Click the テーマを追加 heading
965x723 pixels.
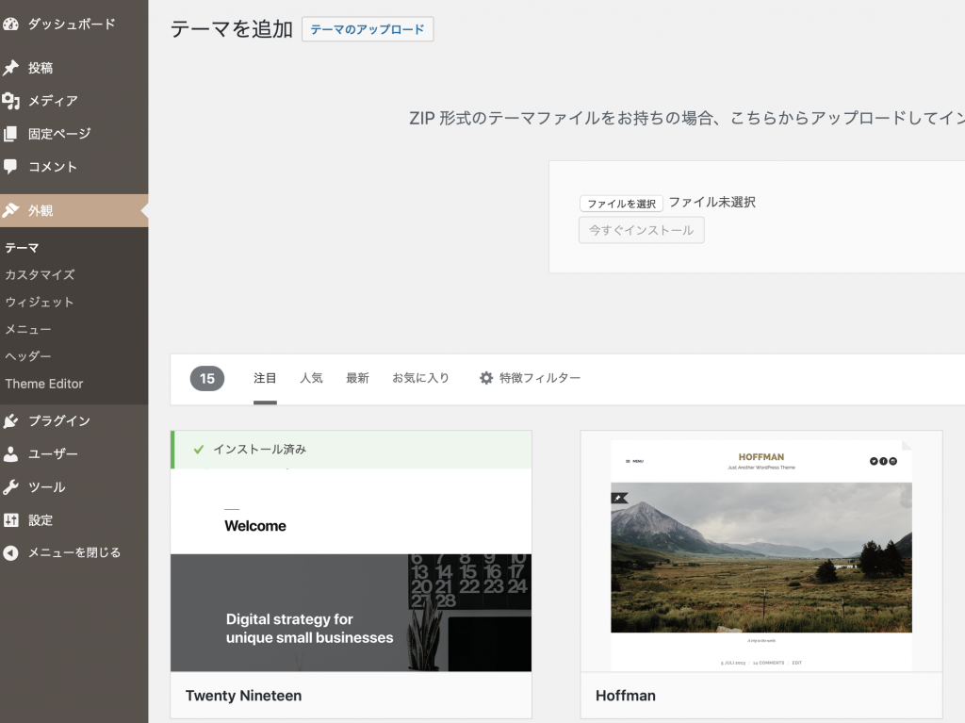pyautogui.click(x=232, y=29)
